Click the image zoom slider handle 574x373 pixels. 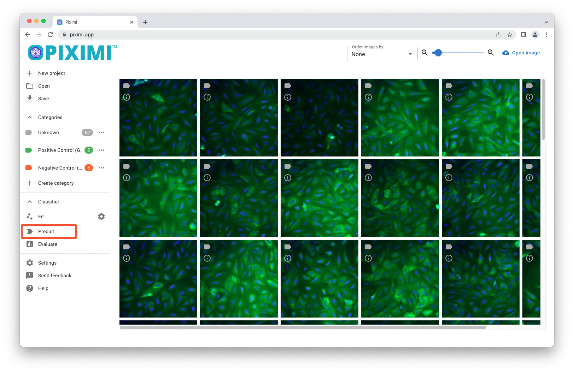[x=438, y=53]
